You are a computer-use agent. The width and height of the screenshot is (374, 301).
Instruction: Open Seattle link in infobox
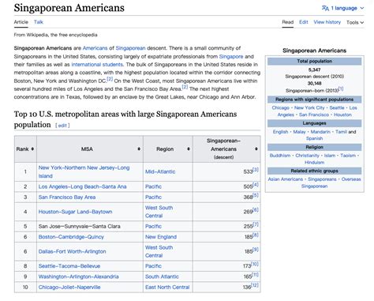(337, 108)
